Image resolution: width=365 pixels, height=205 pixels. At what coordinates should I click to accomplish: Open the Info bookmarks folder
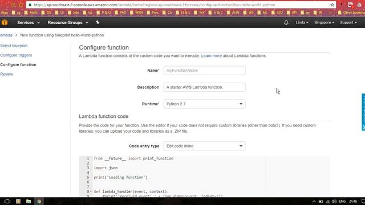(x=74, y=13)
